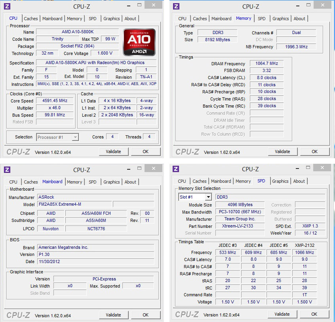Click OK in the Memory window
This screenshot has height=322, width=335.
coord(314,152)
